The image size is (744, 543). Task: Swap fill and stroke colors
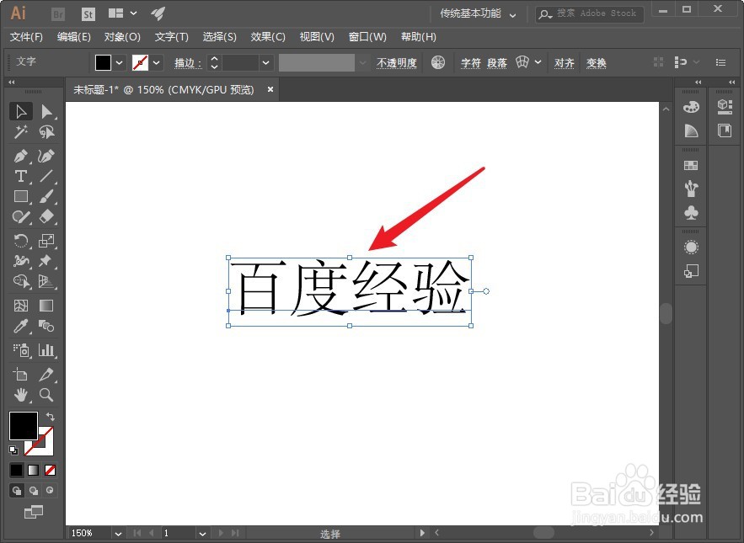point(51,417)
